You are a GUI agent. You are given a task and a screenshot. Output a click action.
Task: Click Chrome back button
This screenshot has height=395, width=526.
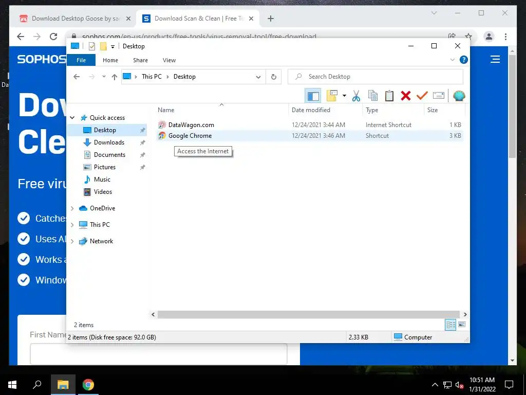21,37
